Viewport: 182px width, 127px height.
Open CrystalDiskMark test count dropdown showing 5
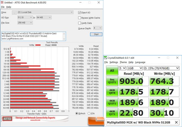(x=122, y=68)
